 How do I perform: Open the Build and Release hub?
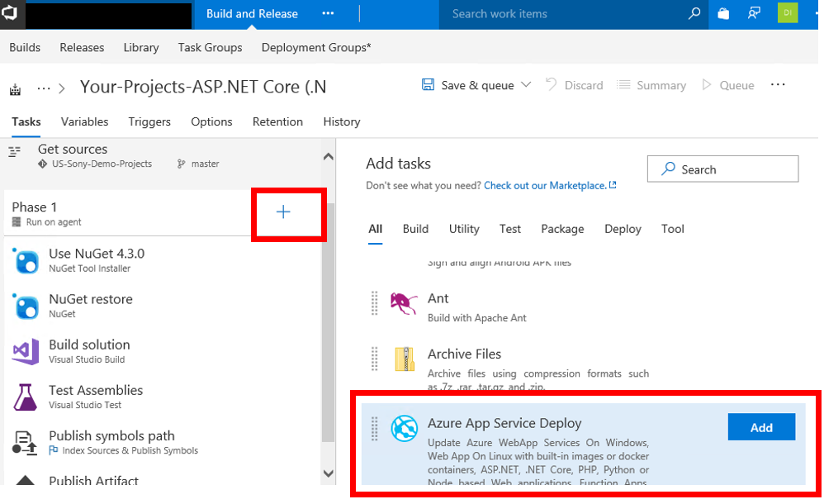252,14
